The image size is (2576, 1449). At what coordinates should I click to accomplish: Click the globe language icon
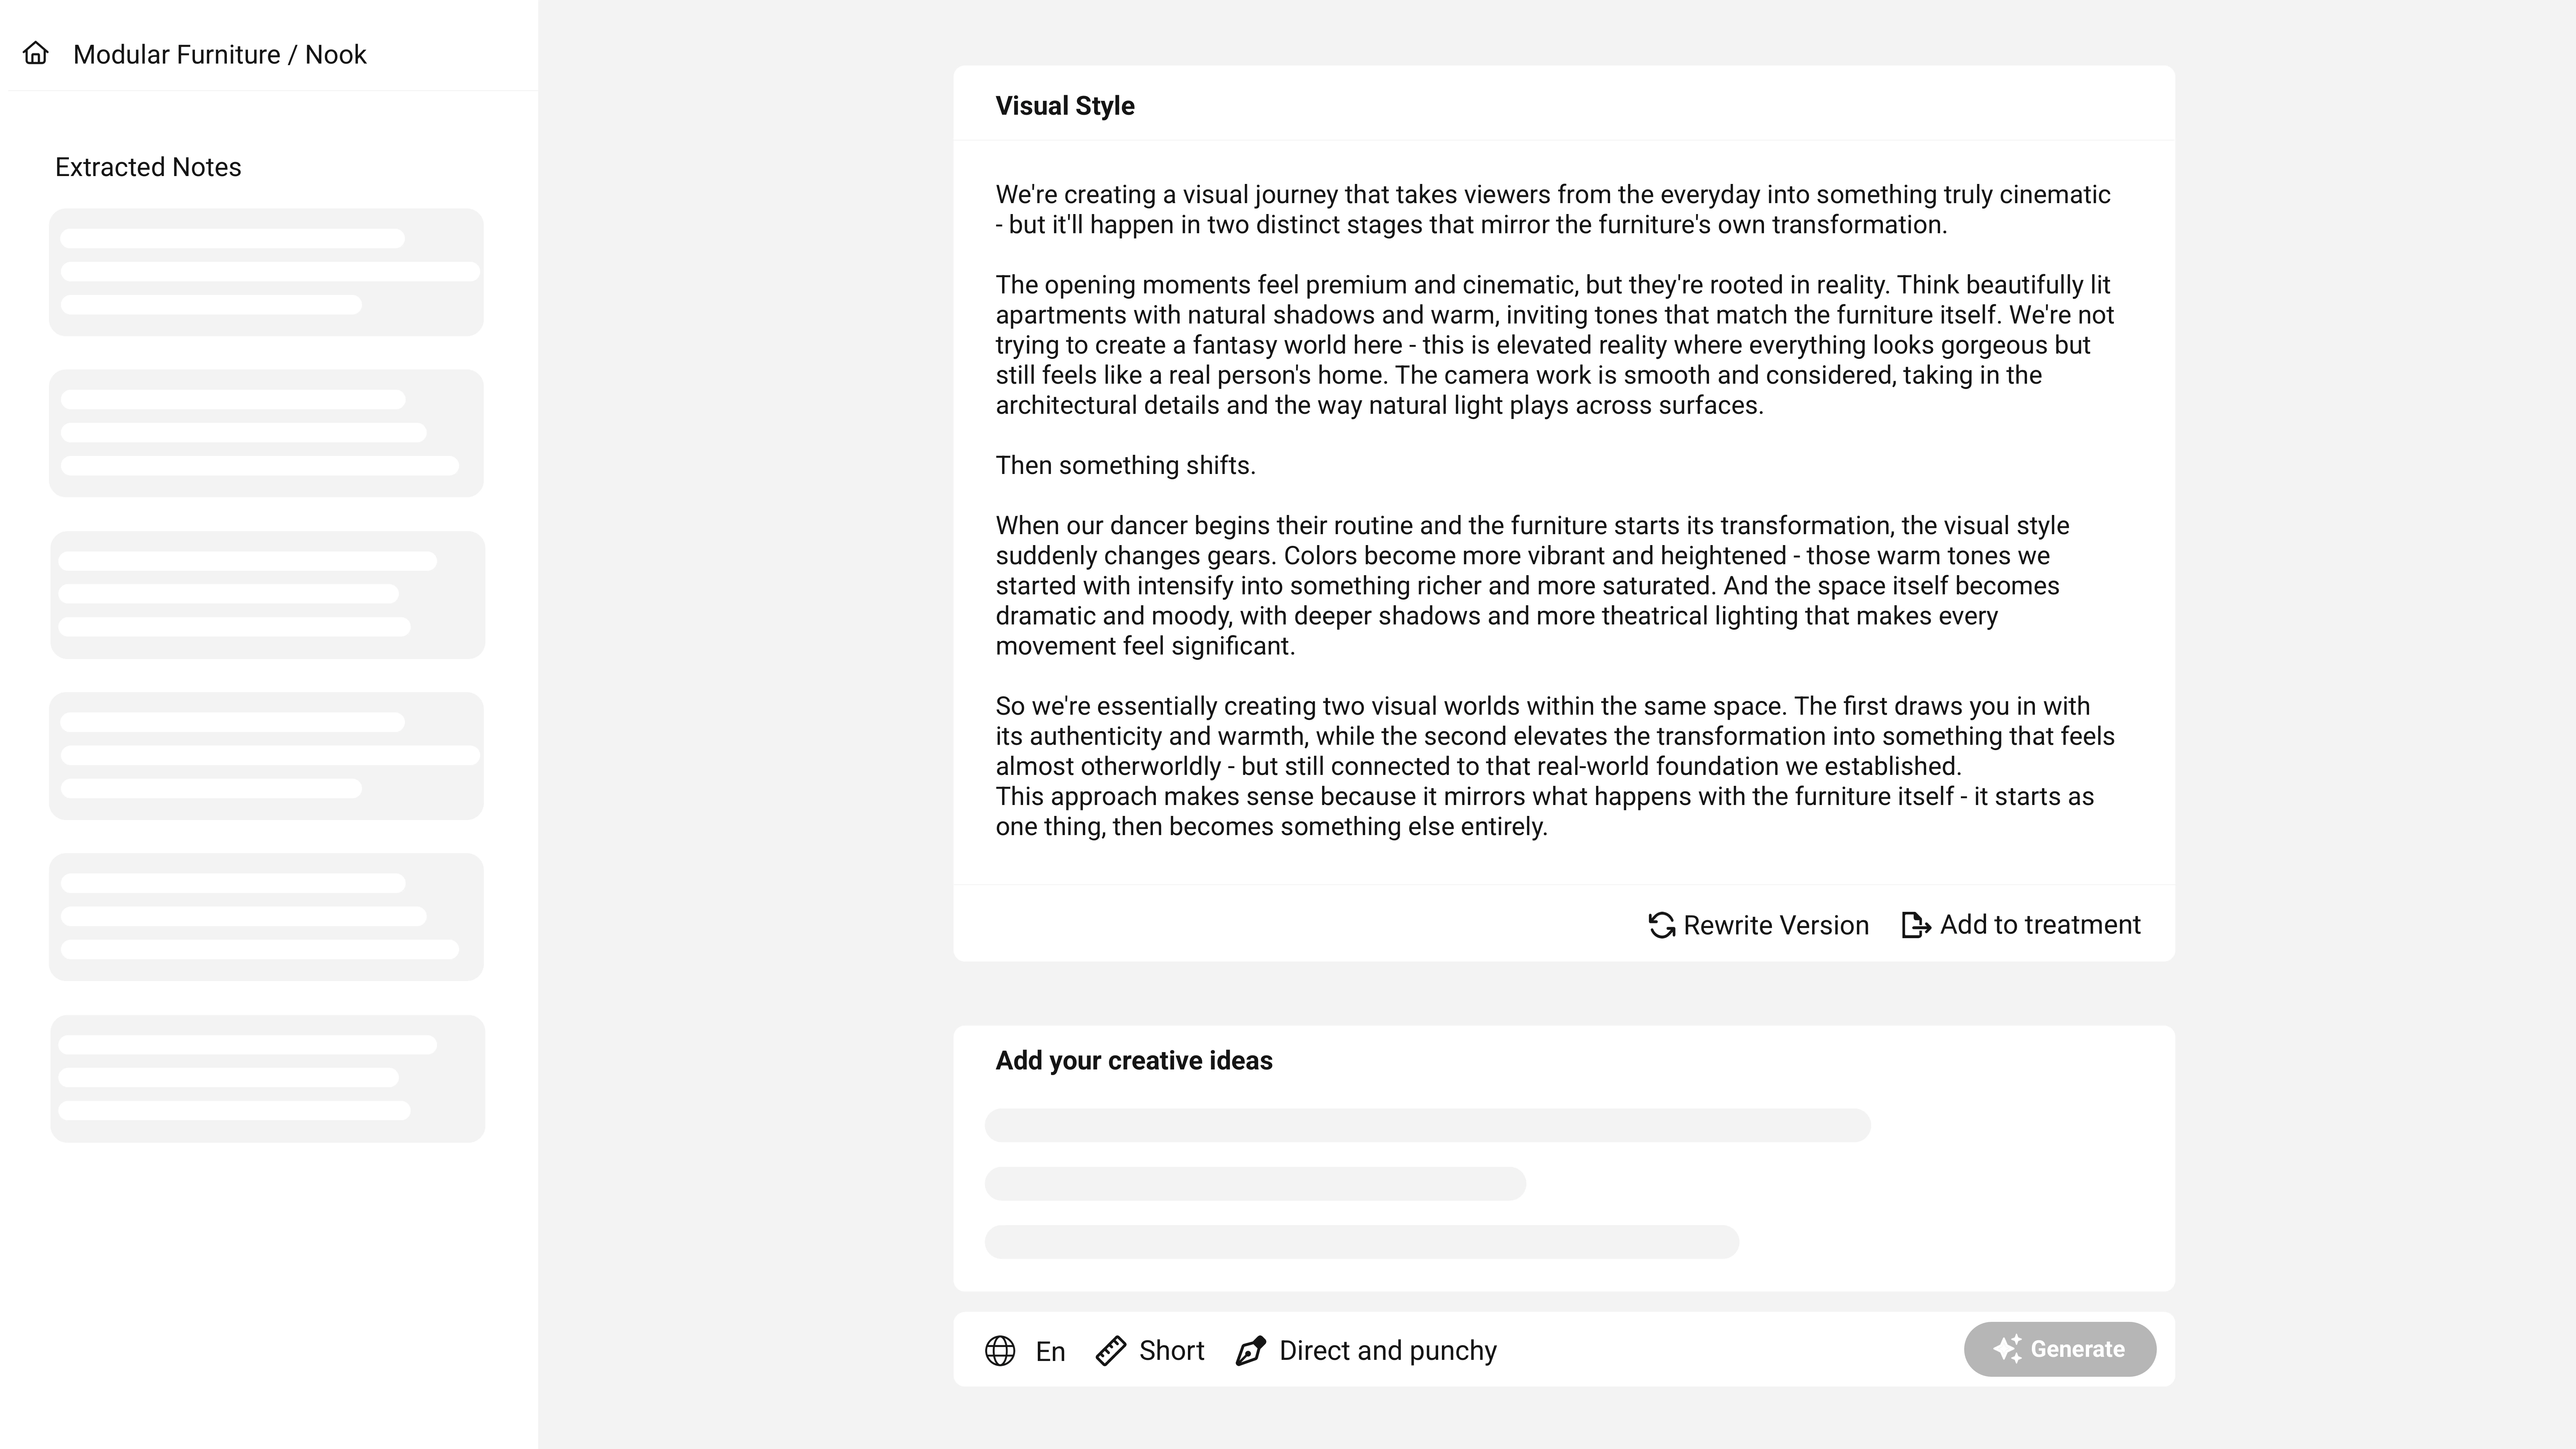pyautogui.click(x=1000, y=1351)
